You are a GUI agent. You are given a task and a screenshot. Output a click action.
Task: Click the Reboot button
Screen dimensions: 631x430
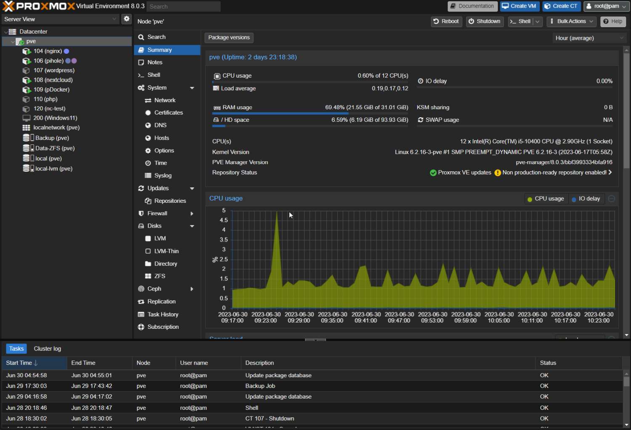(446, 21)
